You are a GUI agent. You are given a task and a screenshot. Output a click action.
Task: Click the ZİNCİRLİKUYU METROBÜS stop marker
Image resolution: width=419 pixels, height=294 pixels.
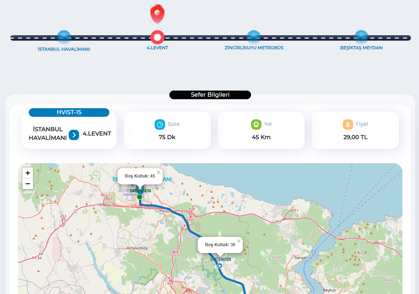pyautogui.click(x=254, y=37)
